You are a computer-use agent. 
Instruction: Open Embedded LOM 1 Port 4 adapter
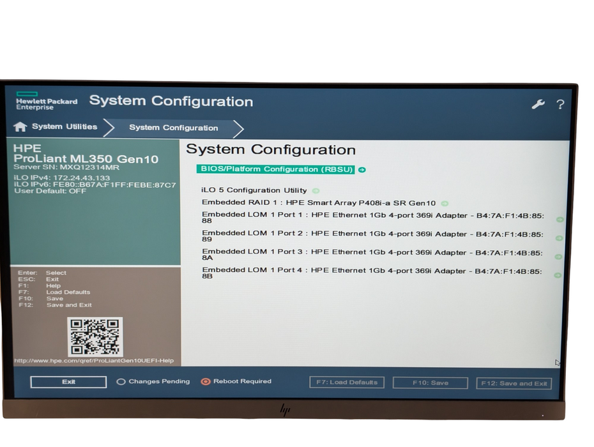point(372,273)
